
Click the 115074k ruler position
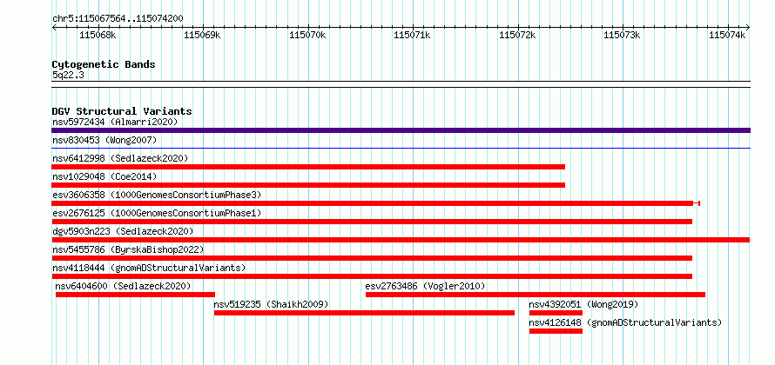(x=727, y=35)
